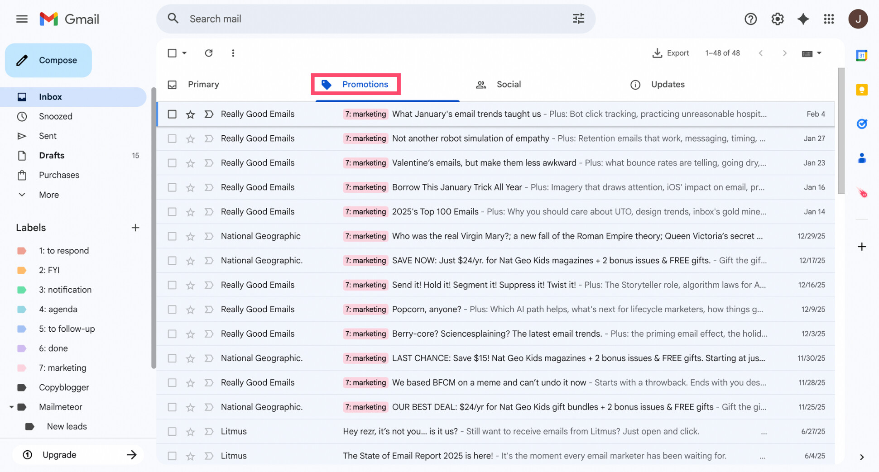Click the color dot beside '1: to respond'
Image resolution: width=879 pixels, height=472 pixels.
pyautogui.click(x=22, y=250)
